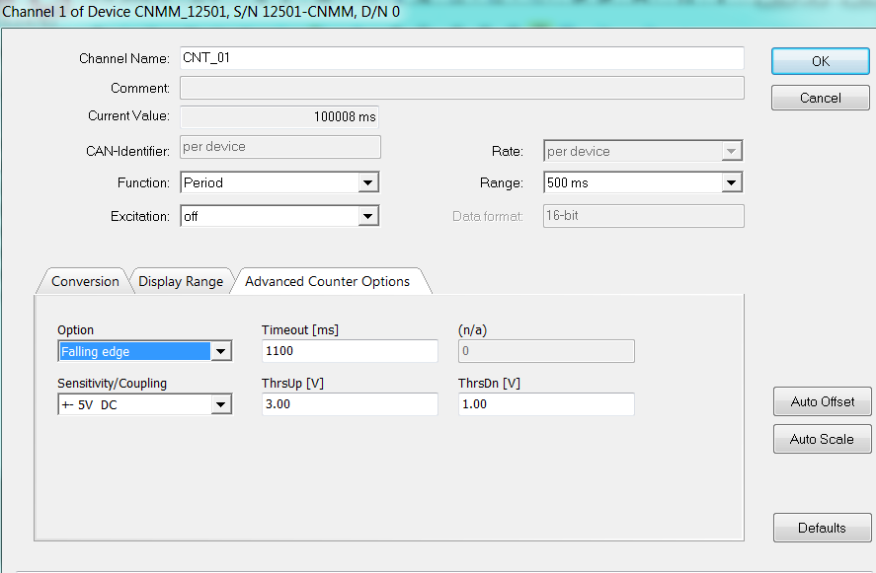Click the ThrsUp [V] value field
This screenshot has height=573, width=876.
(x=349, y=404)
